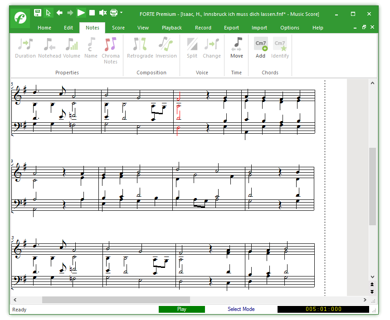This screenshot has height=320, width=390.
Task: Open the Home ribbon tab
Action: click(44, 28)
